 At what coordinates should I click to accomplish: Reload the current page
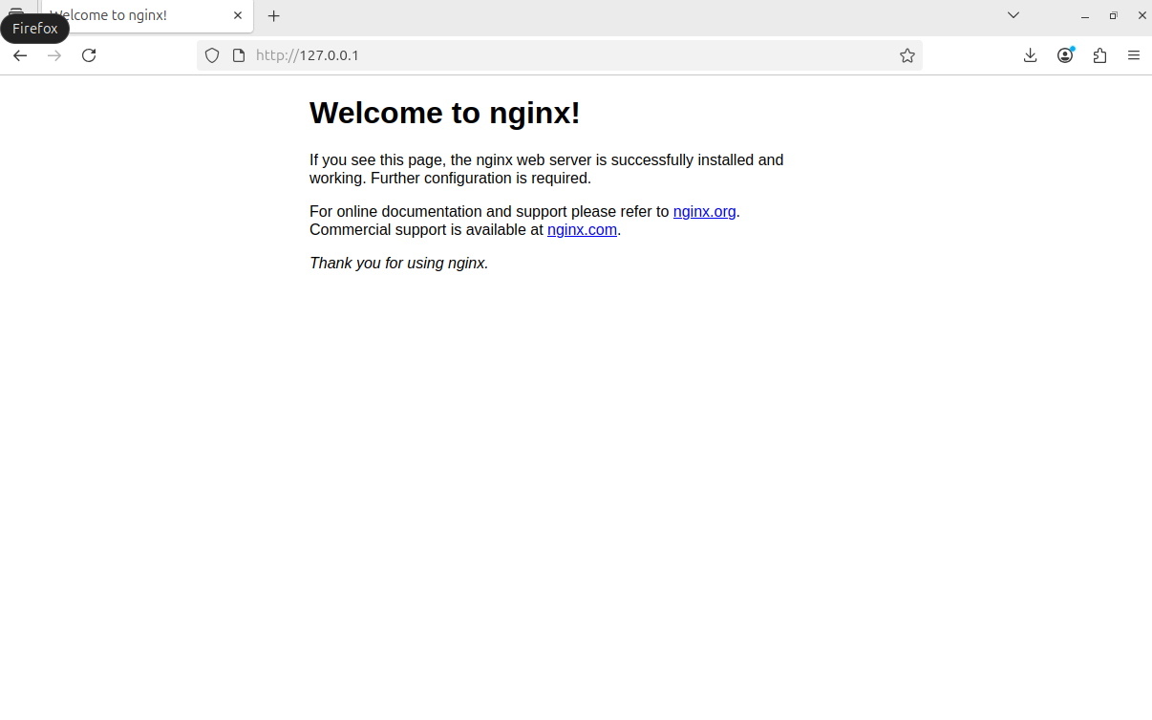click(x=89, y=55)
